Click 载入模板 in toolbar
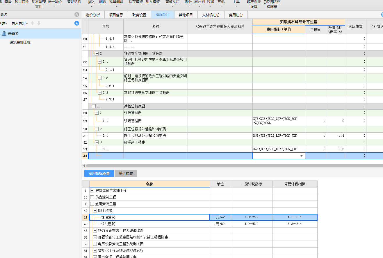 tap(153, 2)
